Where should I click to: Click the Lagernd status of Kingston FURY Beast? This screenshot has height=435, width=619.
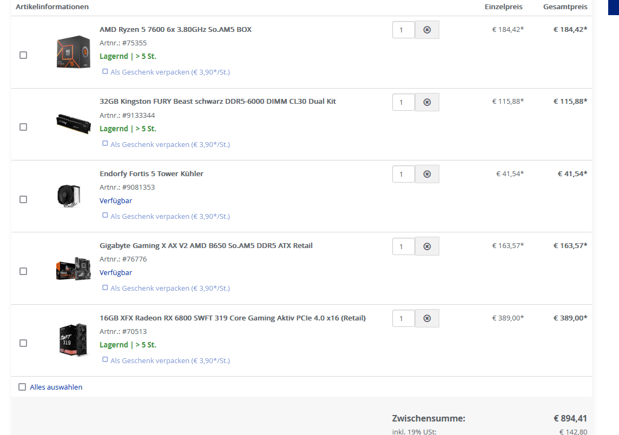point(128,129)
